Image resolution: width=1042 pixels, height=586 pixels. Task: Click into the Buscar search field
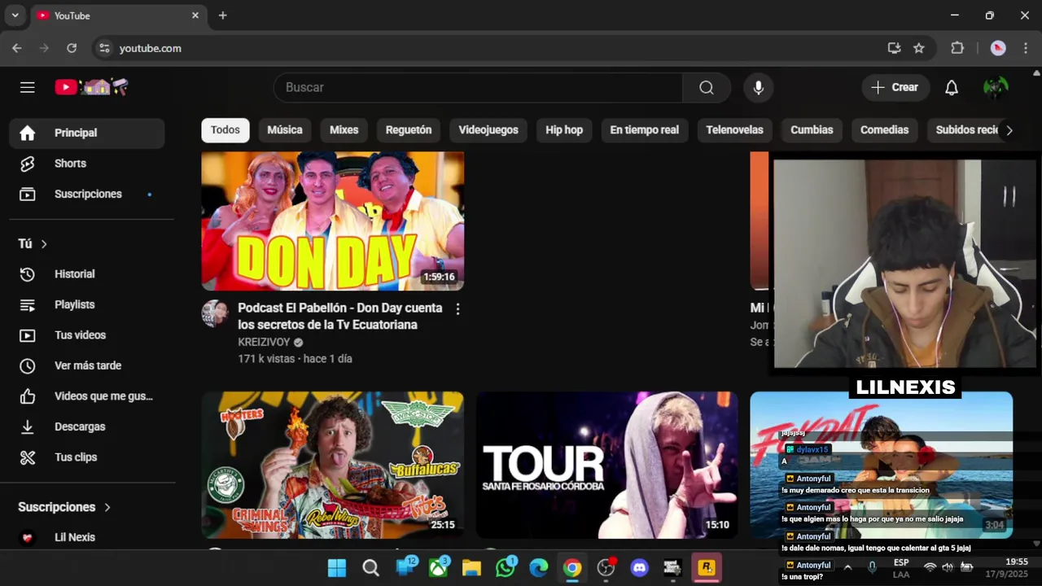coord(478,87)
